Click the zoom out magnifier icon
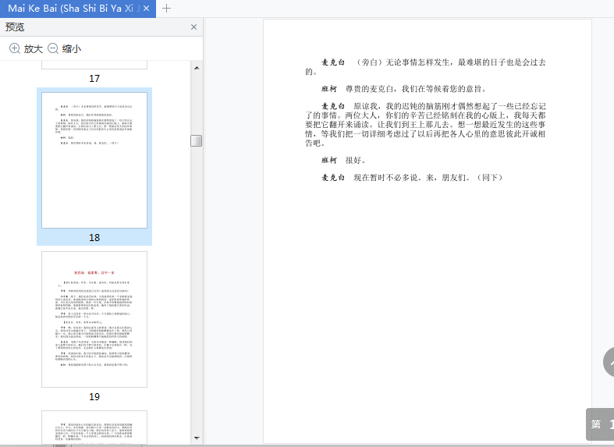 coord(53,48)
